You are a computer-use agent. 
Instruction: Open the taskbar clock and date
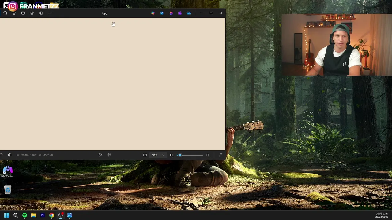(x=382, y=215)
